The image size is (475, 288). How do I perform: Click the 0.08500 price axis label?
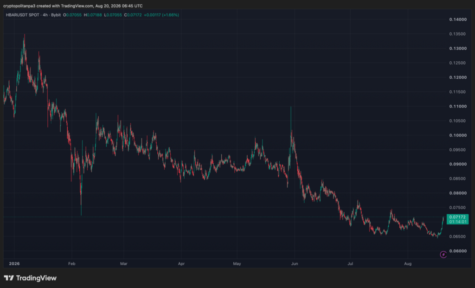pos(458,179)
